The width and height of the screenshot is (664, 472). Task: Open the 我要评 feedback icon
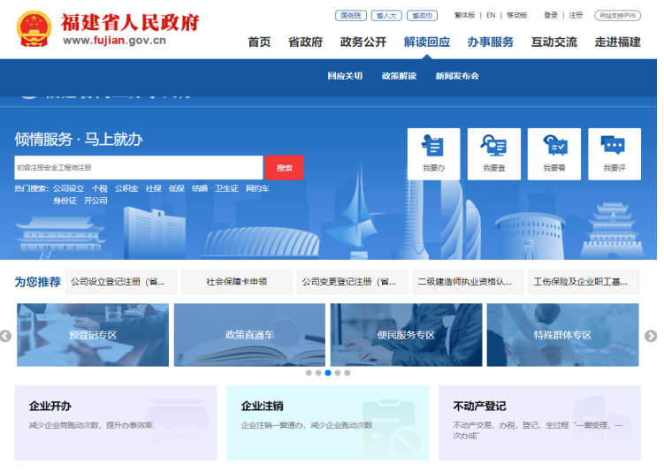[x=614, y=154]
